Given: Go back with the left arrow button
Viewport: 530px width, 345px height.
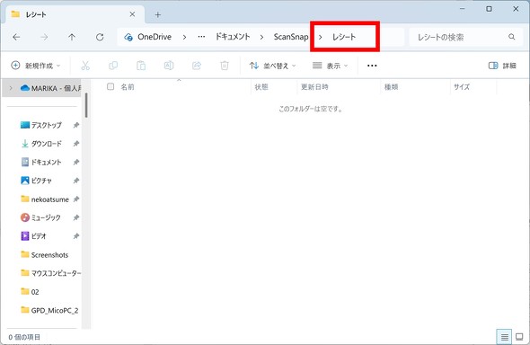Looking at the screenshot, I should (16, 37).
